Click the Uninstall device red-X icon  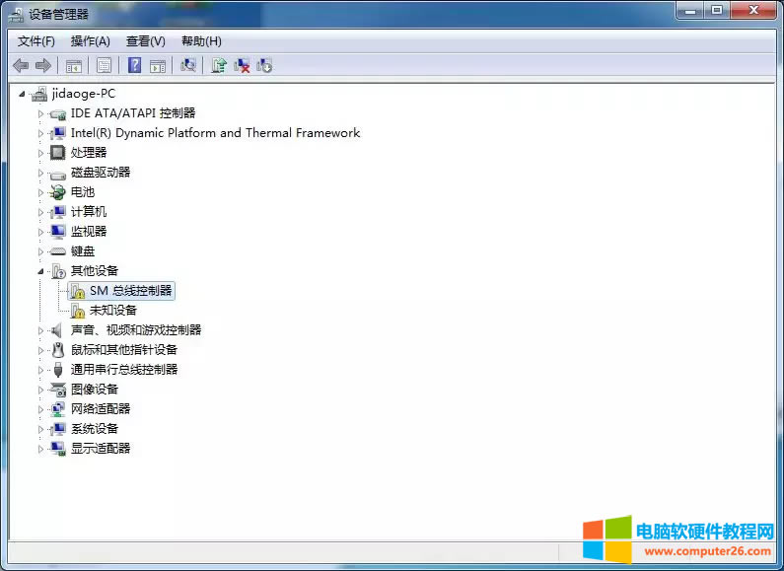[242, 65]
